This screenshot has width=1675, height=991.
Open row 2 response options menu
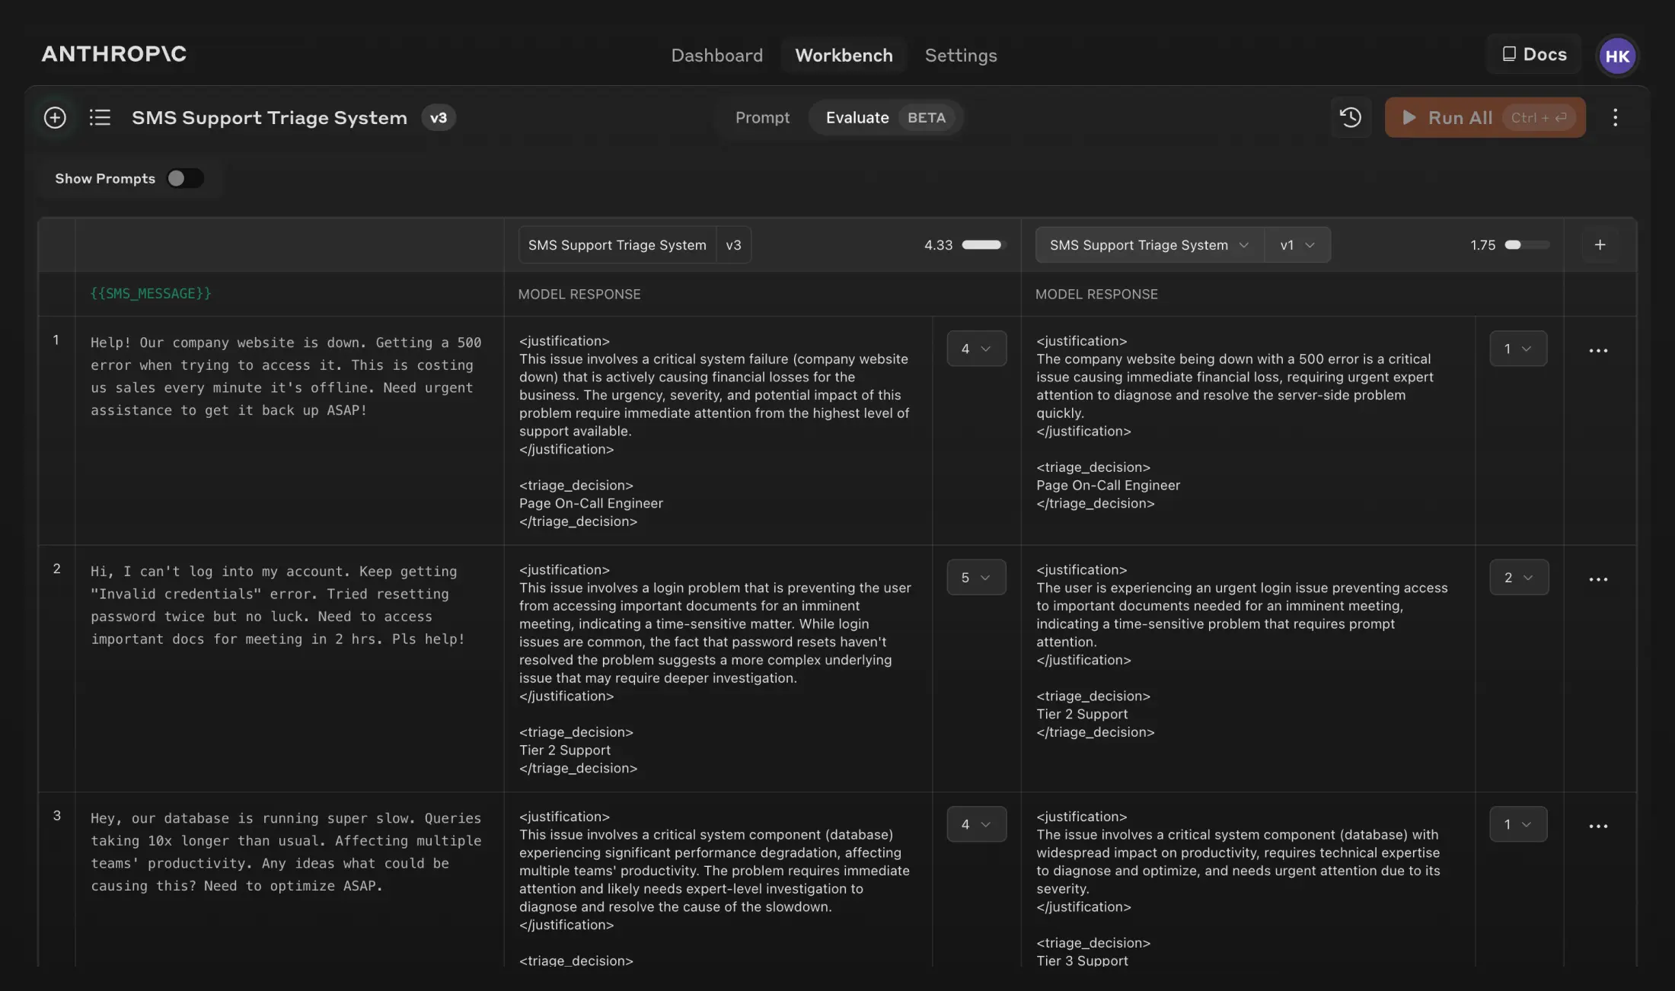(x=1599, y=578)
